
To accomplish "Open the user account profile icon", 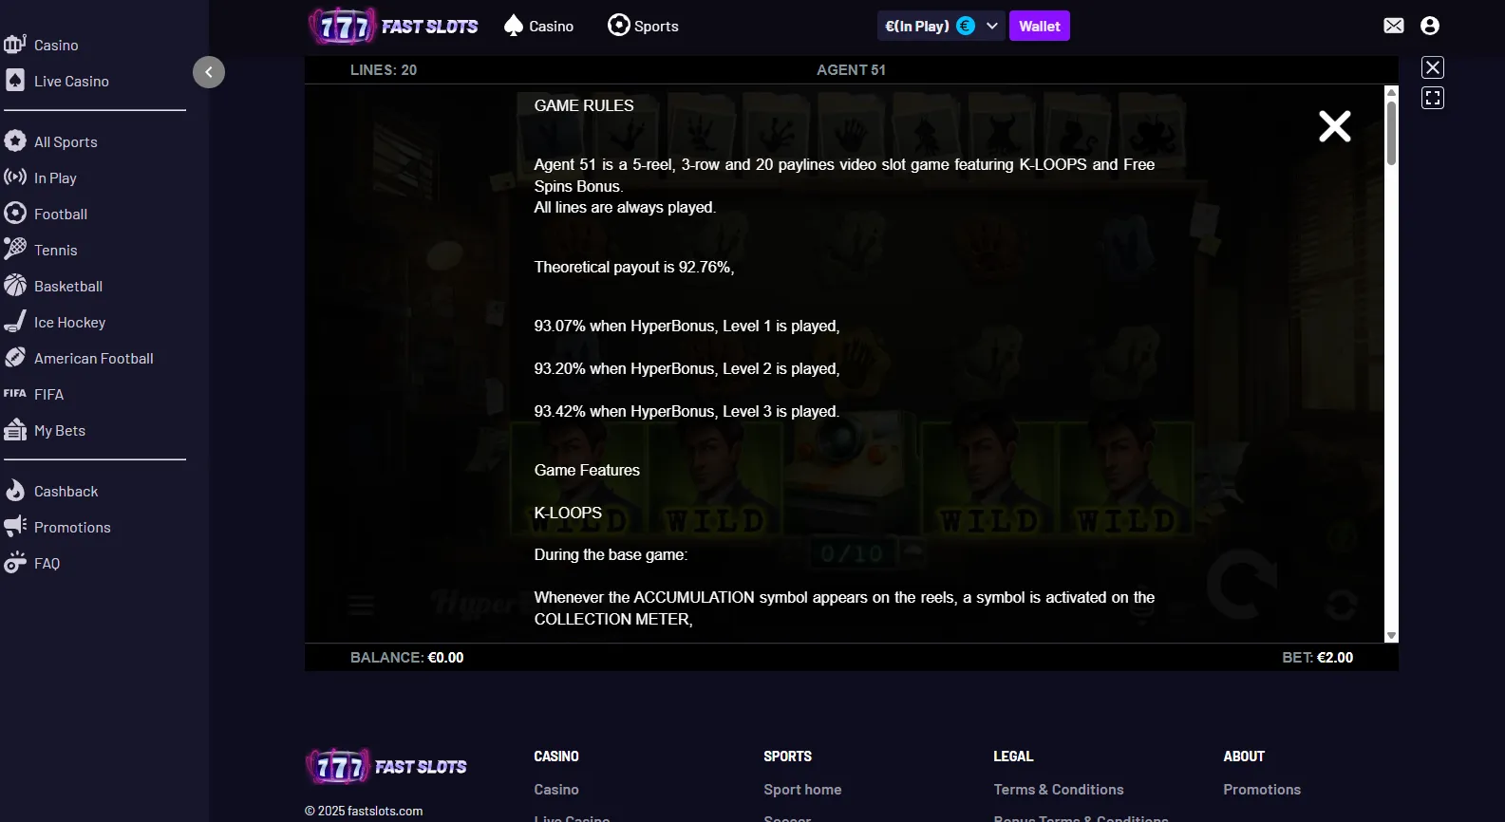I will pyautogui.click(x=1430, y=26).
